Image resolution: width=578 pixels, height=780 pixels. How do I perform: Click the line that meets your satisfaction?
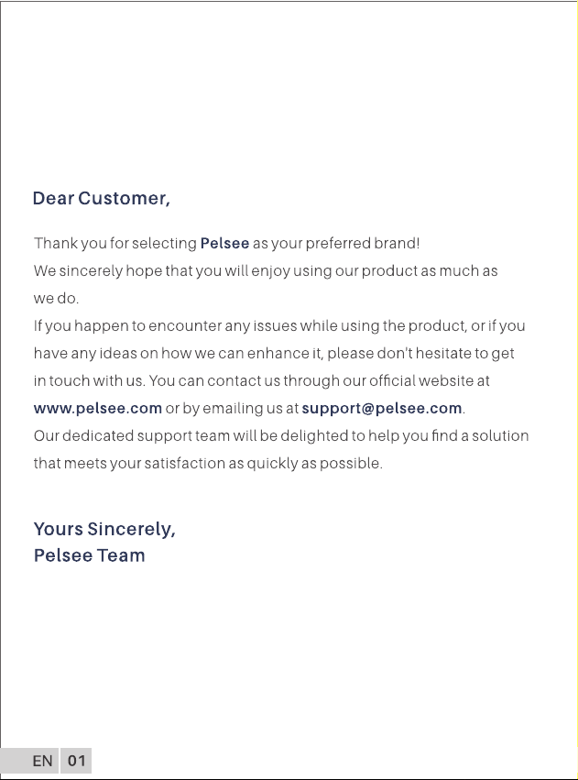tap(208, 463)
